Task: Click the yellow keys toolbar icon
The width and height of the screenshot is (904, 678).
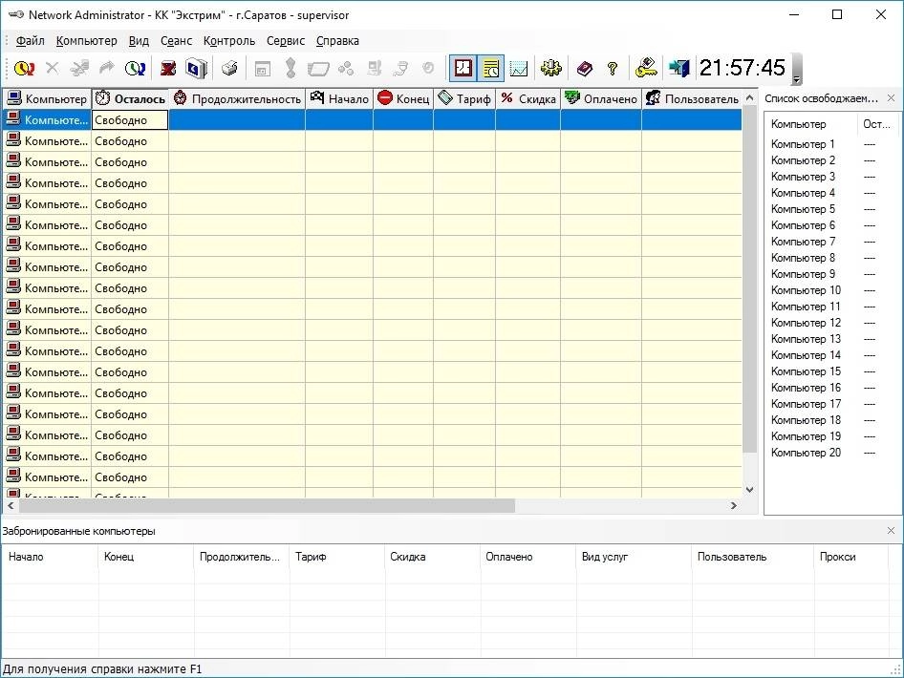Action: 646,69
